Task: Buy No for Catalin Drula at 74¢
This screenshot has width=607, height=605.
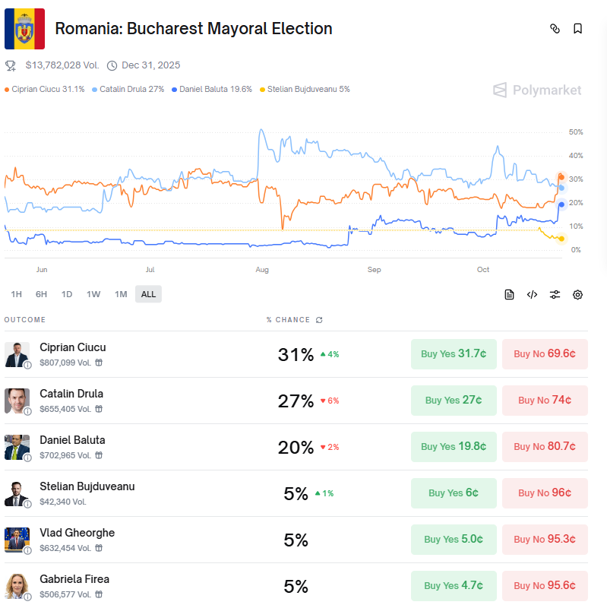Action: point(545,401)
